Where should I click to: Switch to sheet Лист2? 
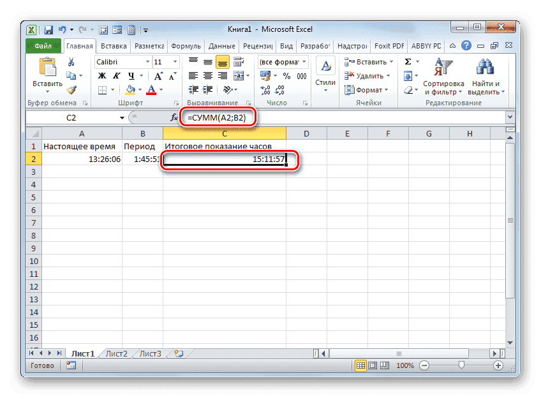(x=117, y=353)
